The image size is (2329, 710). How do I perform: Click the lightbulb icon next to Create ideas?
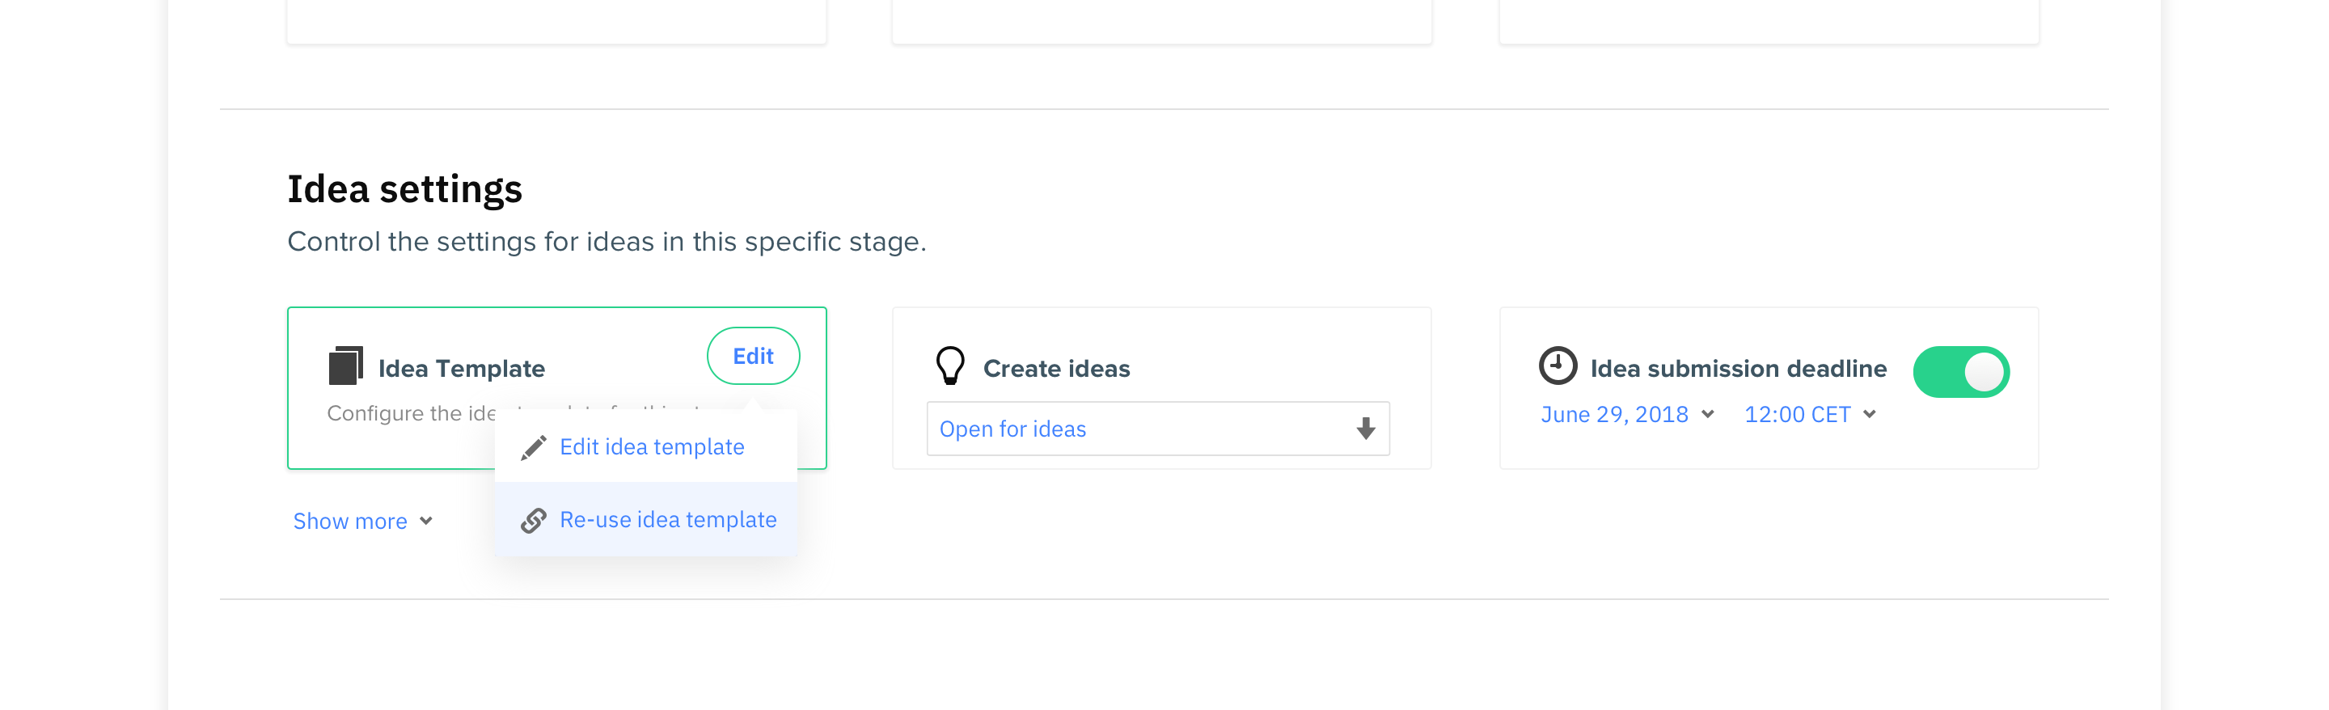coord(950,366)
